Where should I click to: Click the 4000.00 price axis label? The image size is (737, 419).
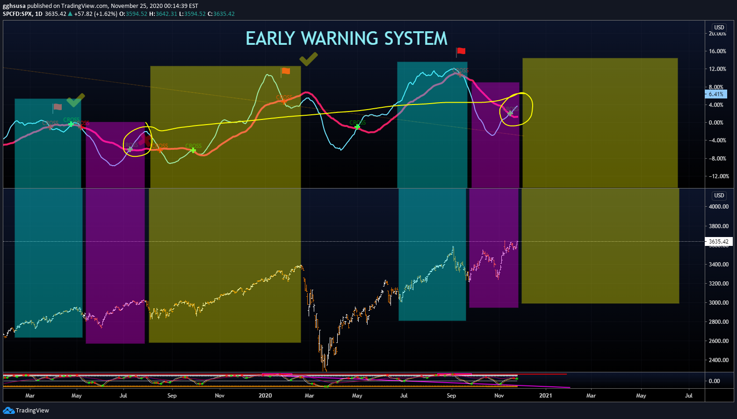tap(719, 207)
